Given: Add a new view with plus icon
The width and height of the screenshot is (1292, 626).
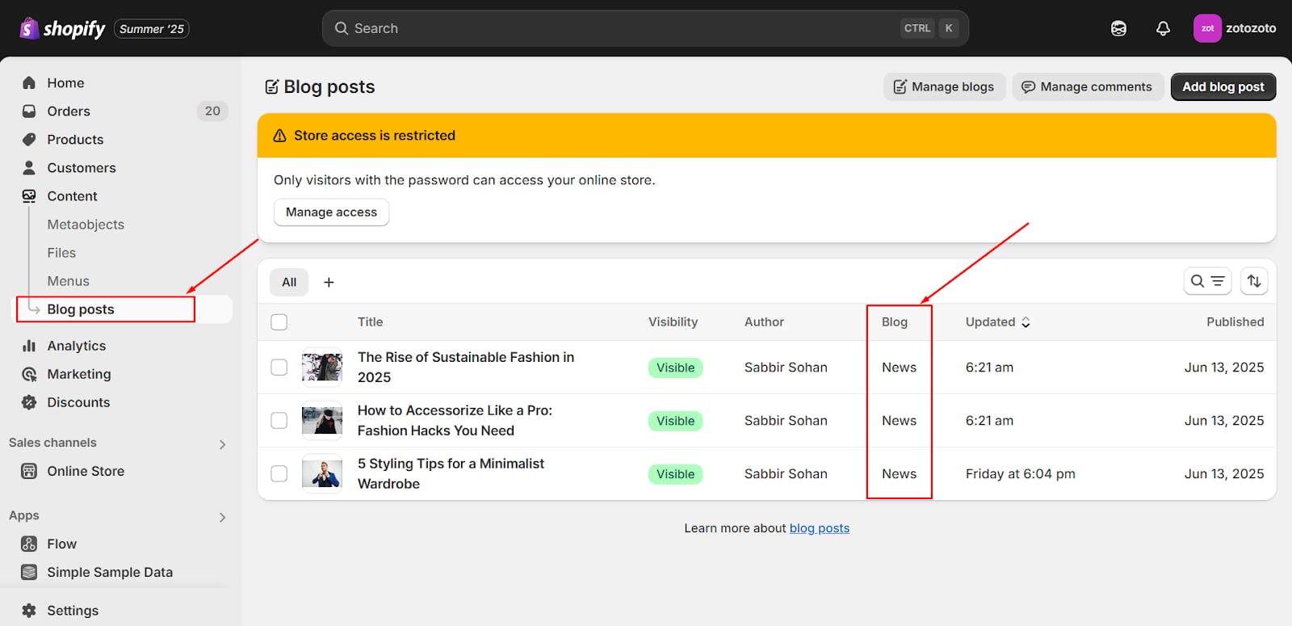Looking at the screenshot, I should click(x=329, y=282).
